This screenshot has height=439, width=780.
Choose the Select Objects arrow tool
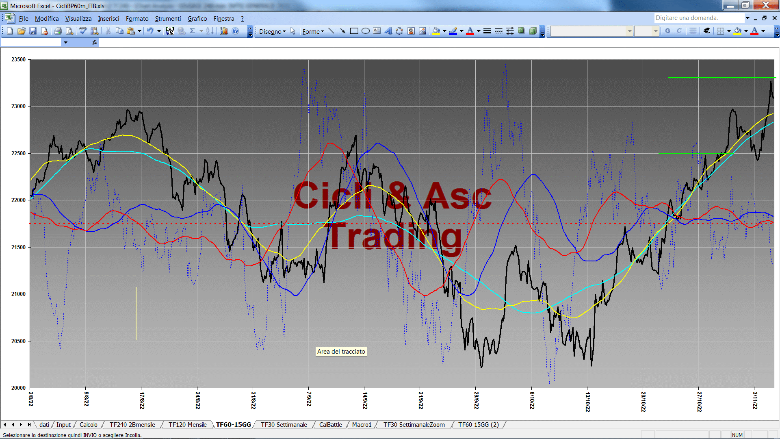293,31
